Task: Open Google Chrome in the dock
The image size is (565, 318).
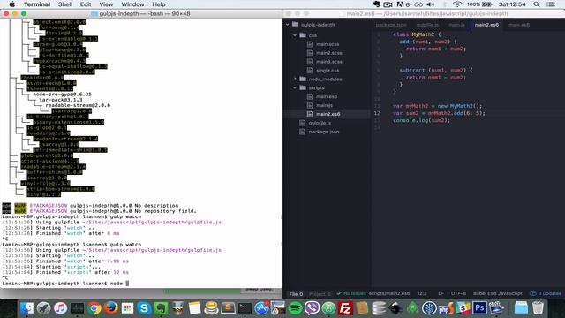Action: click(94, 308)
